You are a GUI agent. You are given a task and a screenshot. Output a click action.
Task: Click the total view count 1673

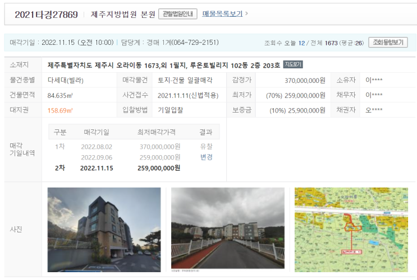pyautogui.click(x=331, y=43)
